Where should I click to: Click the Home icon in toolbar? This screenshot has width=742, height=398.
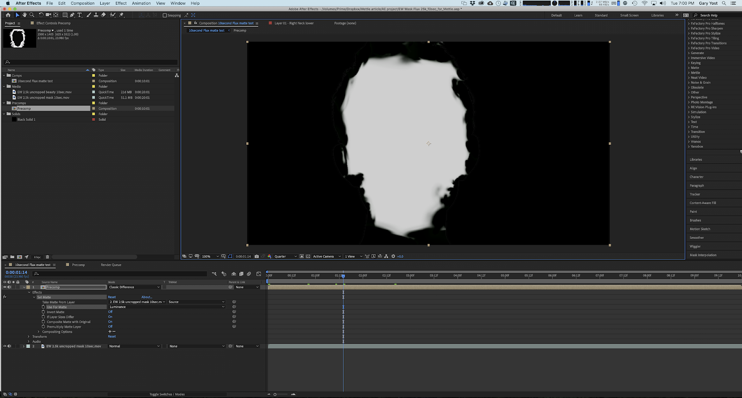(x=8, y=15)
